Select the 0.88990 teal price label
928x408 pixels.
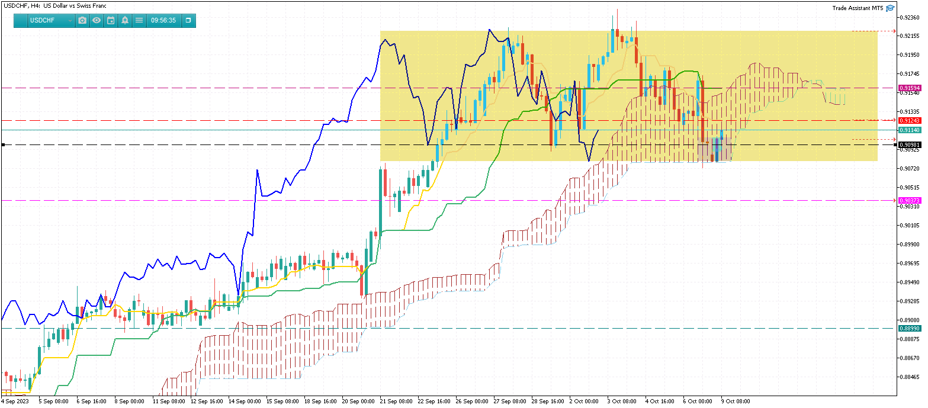(x=910, y=328)
